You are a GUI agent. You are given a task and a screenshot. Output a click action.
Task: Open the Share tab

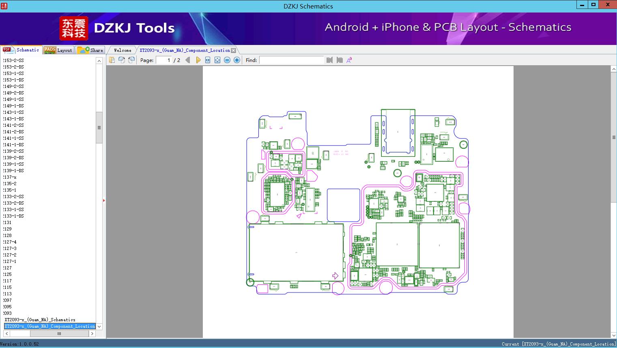(90, 50)
